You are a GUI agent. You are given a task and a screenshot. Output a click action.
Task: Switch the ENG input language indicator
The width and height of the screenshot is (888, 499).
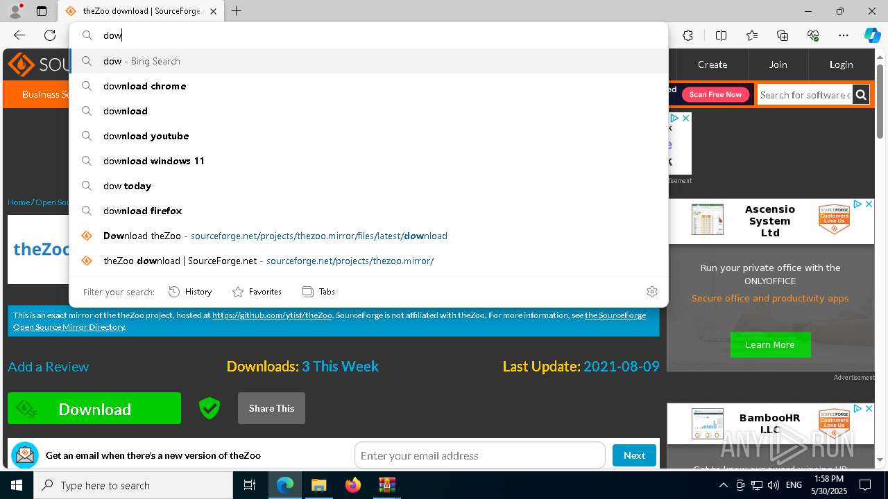point(794,485)
